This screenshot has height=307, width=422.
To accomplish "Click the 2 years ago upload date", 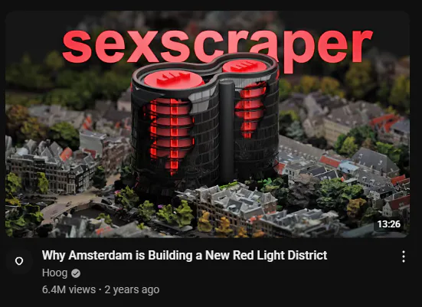I will [132, 290].
